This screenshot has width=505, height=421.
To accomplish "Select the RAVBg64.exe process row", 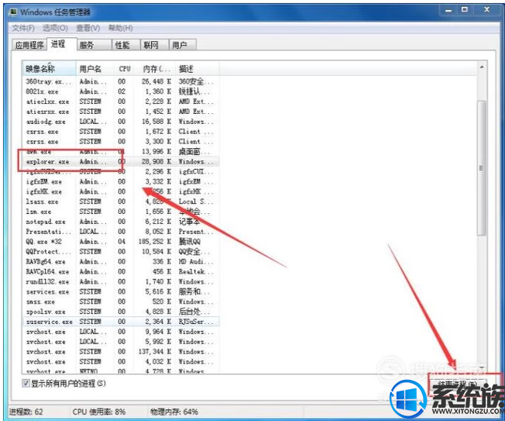I will 121,261.
